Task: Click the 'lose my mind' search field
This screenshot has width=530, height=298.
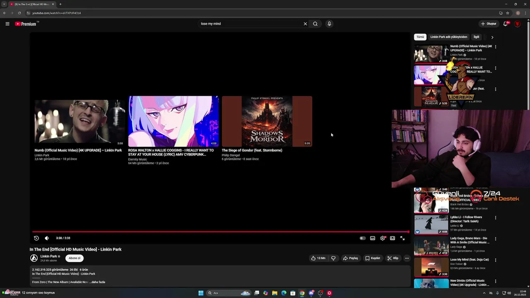Action: [251, 24]
